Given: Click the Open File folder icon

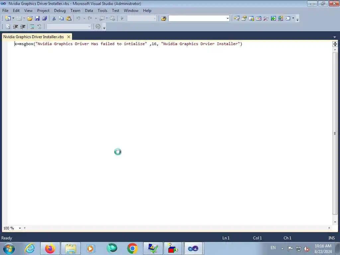Looking at the screenshot, I should tap(30, 19).
